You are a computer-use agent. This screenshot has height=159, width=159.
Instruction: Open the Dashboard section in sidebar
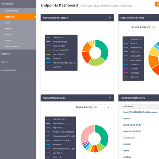[x=7, y=4]
